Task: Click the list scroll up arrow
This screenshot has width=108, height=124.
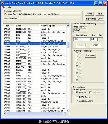Action: tap(68, 26)
